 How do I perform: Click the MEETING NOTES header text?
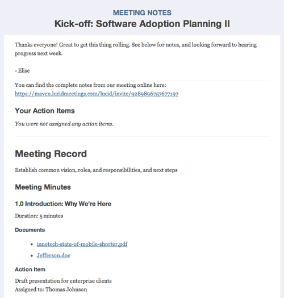(x=142, y=12)
